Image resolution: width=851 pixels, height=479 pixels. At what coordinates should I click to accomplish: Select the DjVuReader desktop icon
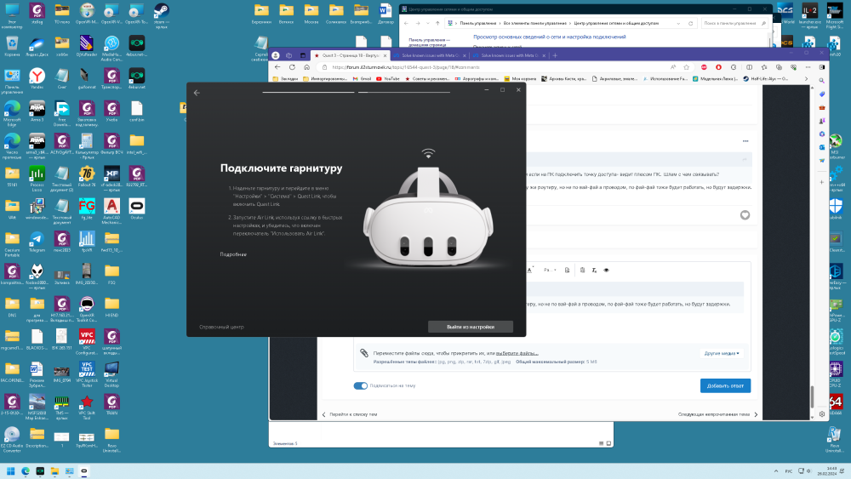coord(87,46)
